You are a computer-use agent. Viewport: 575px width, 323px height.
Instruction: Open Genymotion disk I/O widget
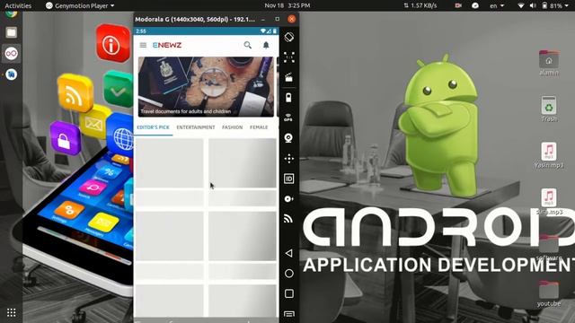288,199
